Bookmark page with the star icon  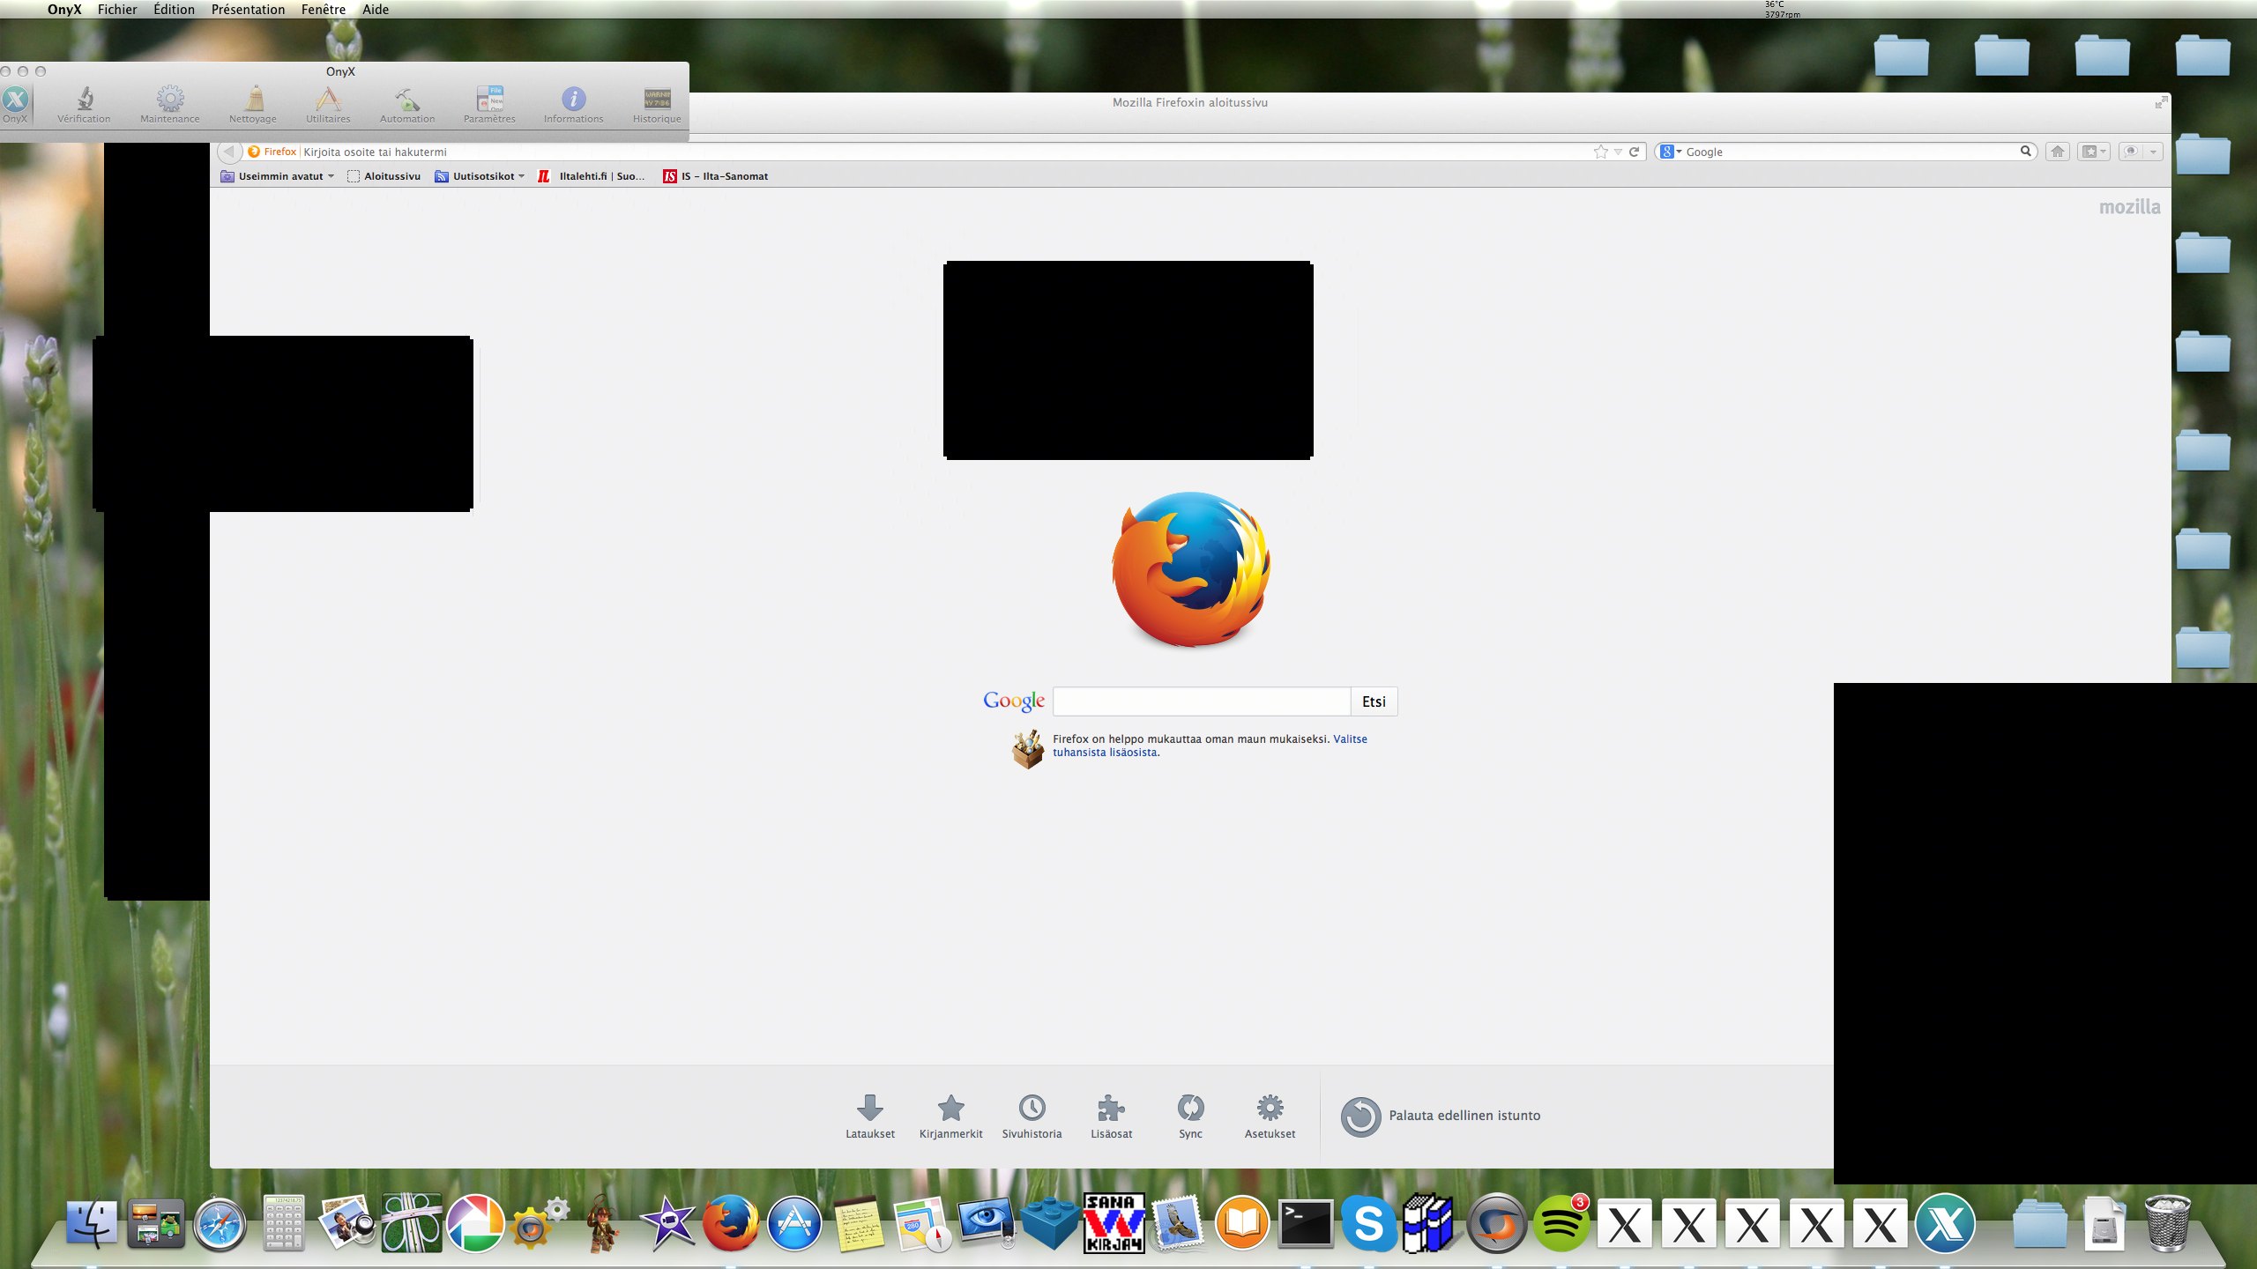tap(1600, 152)
